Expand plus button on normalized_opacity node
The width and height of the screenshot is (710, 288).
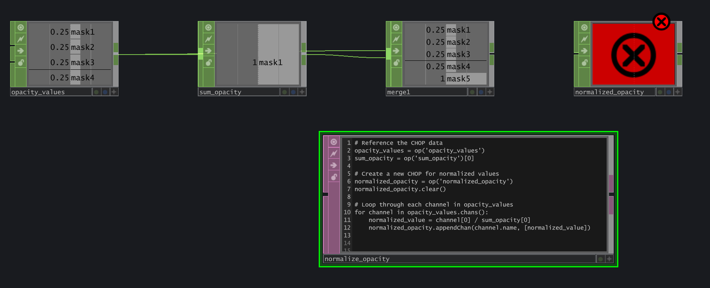pyautogui.click(x=678, y=92)
